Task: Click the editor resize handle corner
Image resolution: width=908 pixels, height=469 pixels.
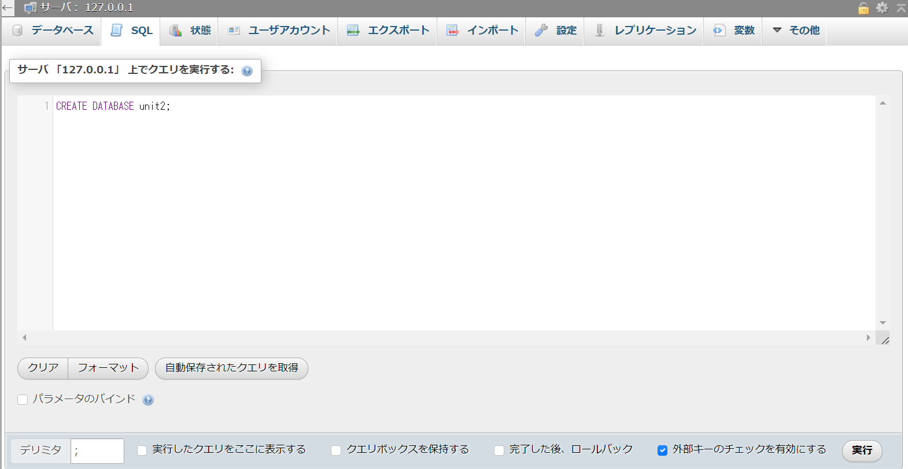Action: pyautogui.click(x=884, y=339)
